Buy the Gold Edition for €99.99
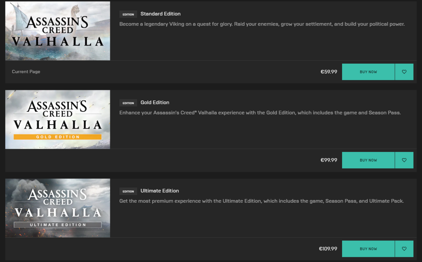 coord(368,160)
